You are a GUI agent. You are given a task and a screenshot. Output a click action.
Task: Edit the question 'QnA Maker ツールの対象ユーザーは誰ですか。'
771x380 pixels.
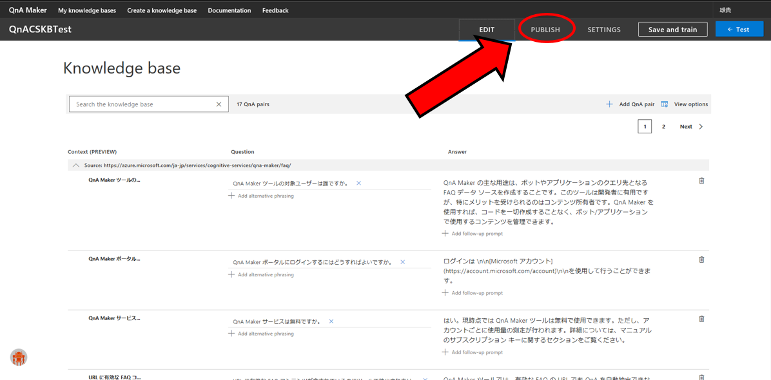[291, 183]
